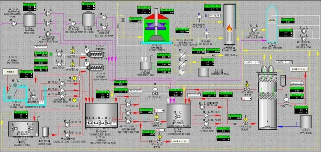Open the calamity tank R.70.19

(23, 129)
